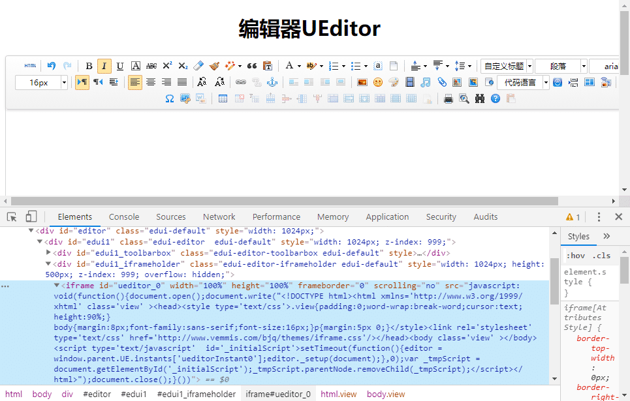Toggle left text alignment
The image size is (630, 401).
135,82
